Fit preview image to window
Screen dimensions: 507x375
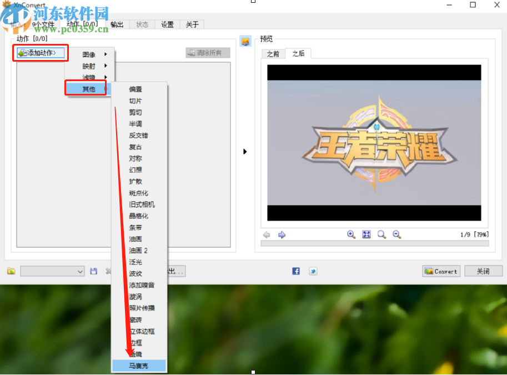(x=367, y=234)
